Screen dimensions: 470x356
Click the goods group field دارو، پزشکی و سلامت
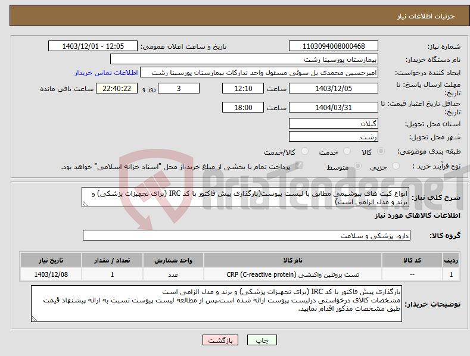[247, 235]
